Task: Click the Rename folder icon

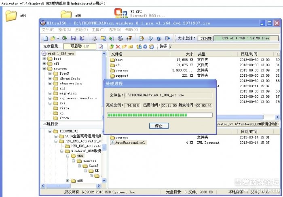Action: coord(130,47)
